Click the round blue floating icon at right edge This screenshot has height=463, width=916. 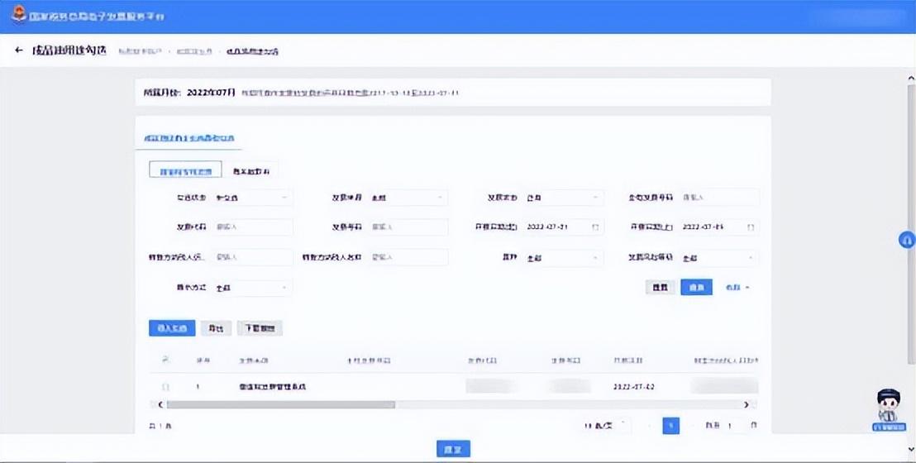pyautogui.click(x=907, y=239)
